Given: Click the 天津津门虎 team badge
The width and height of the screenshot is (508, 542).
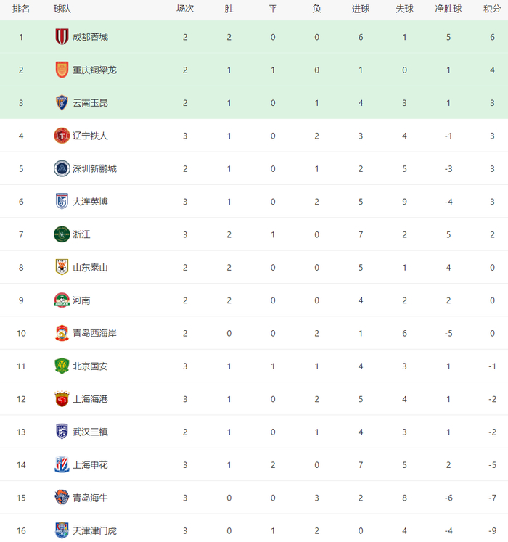Looking at the screenshot, I should point(62,530).
